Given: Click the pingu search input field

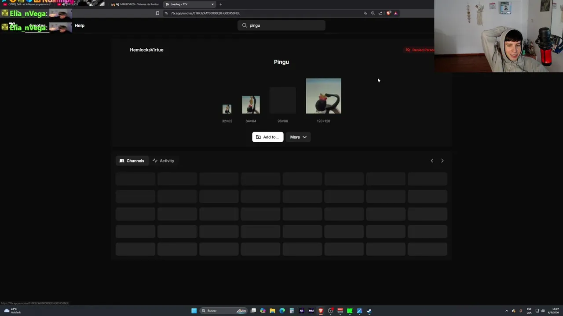Looking at the screenshot, I should [x=281, y=25].
